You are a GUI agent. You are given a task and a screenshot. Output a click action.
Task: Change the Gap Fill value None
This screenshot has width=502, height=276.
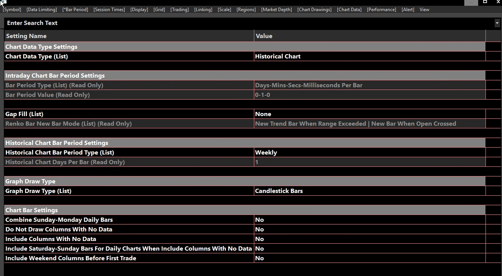(370, 114)
